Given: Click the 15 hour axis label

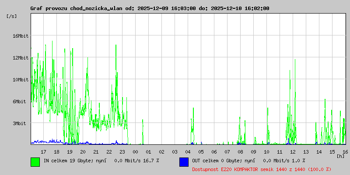Looking at the screenshot, I should click(x=332, y=152).
